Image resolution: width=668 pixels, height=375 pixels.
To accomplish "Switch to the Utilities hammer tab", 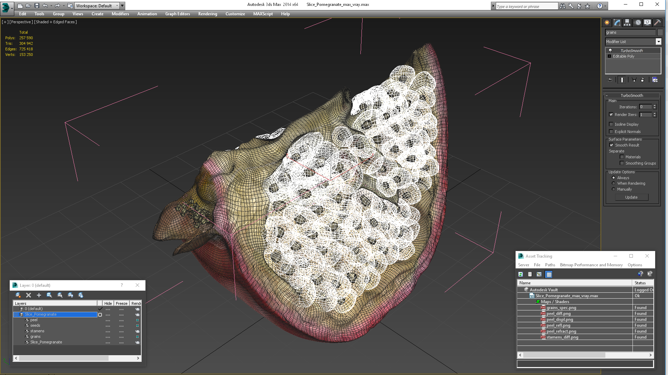I will pyautogui.click(x=657, y=23).
